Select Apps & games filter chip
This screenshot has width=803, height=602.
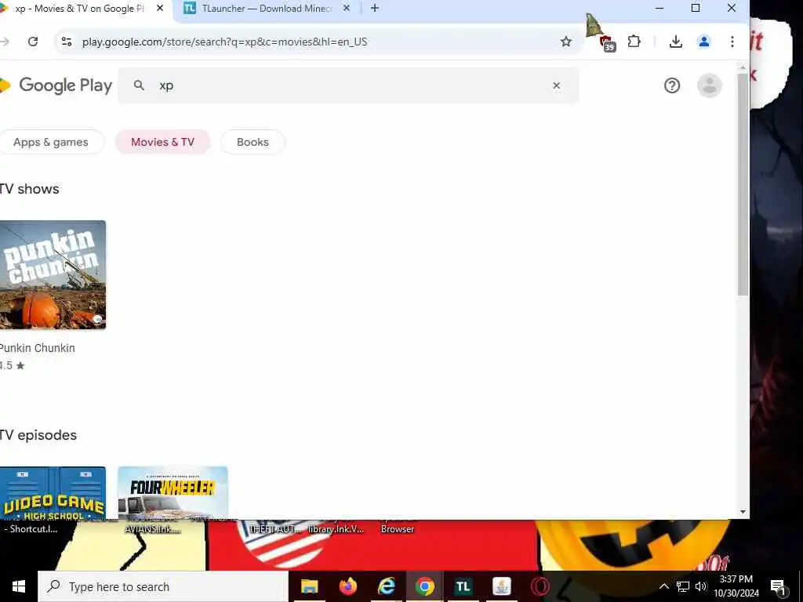51,142
